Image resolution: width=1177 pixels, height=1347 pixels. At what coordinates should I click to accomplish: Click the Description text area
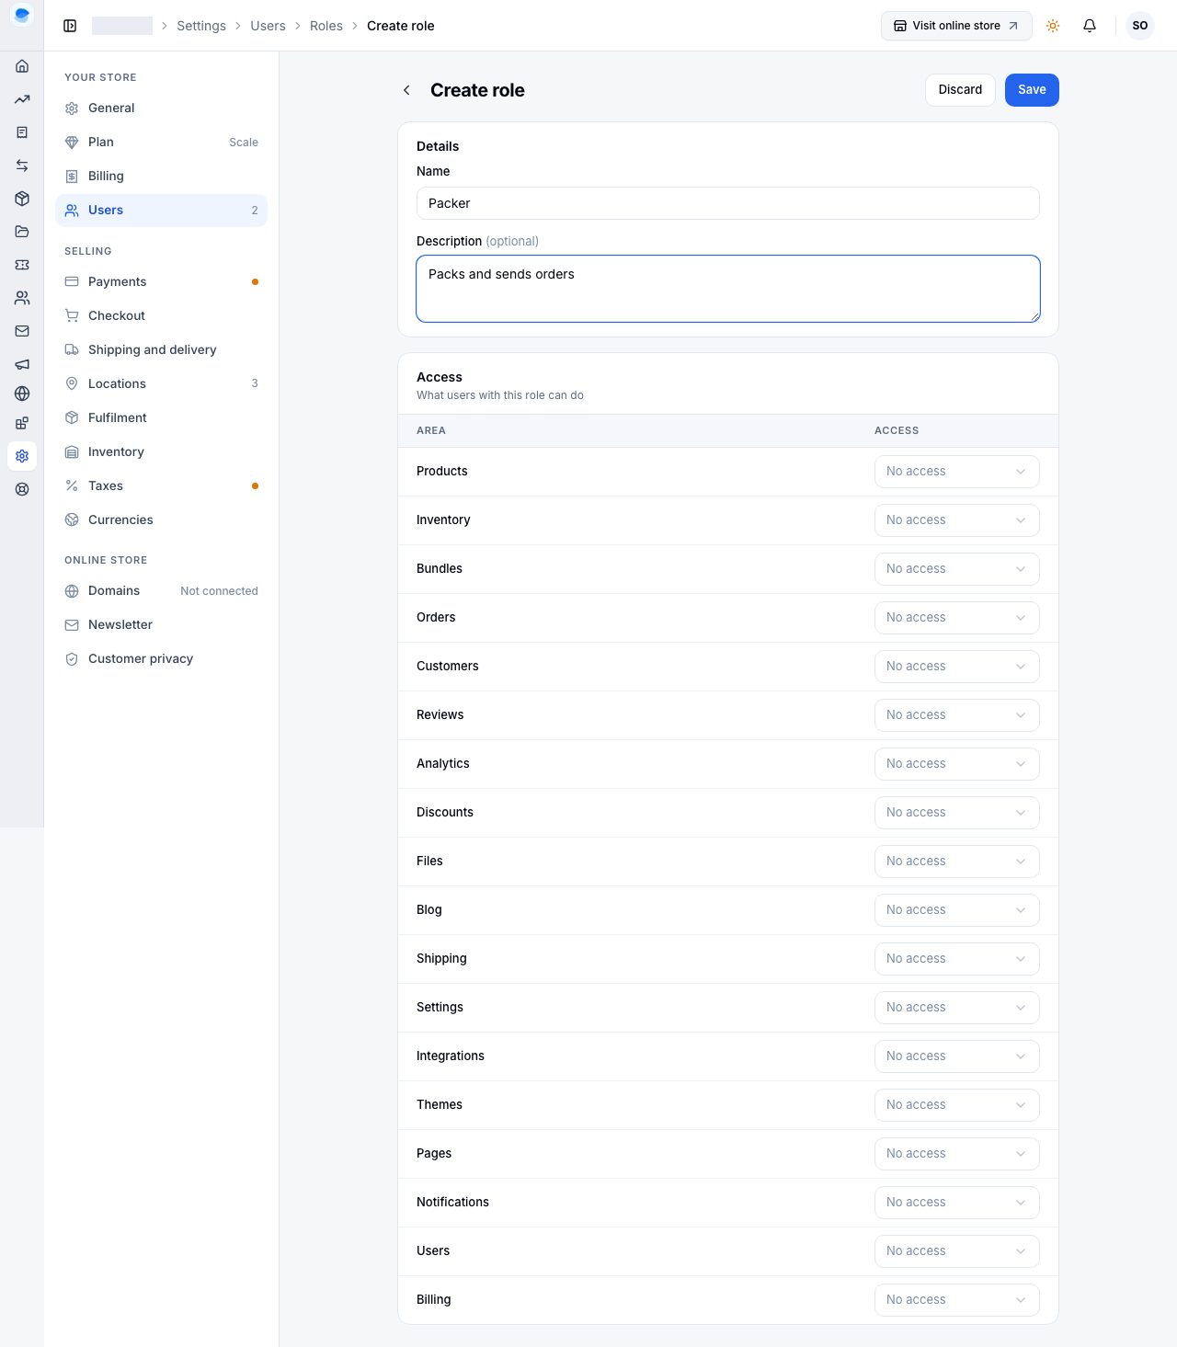[728, 289]
